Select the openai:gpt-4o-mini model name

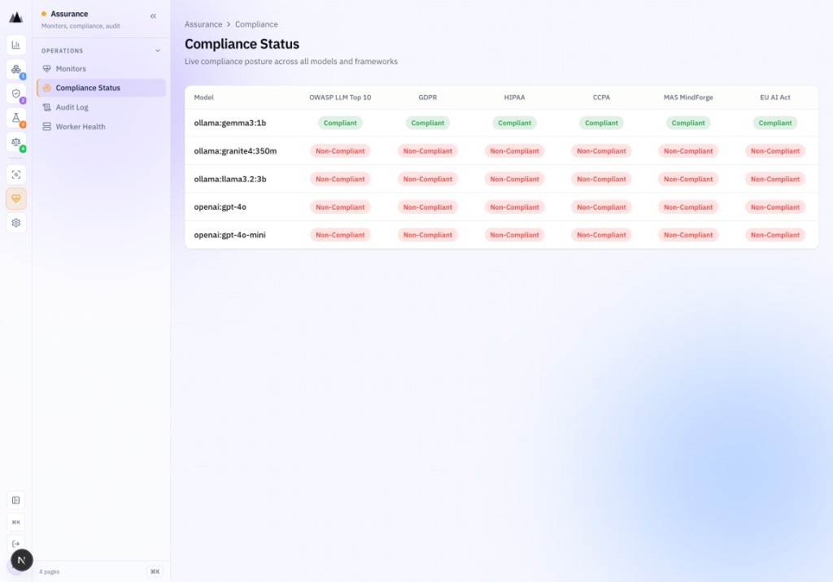click(229, 235)
